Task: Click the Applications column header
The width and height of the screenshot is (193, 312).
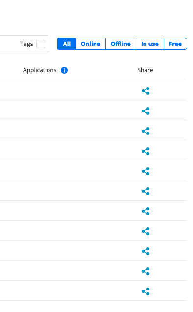Action: [40, 70]
